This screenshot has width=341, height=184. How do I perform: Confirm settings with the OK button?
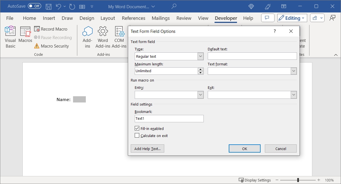tap(244, 148)
